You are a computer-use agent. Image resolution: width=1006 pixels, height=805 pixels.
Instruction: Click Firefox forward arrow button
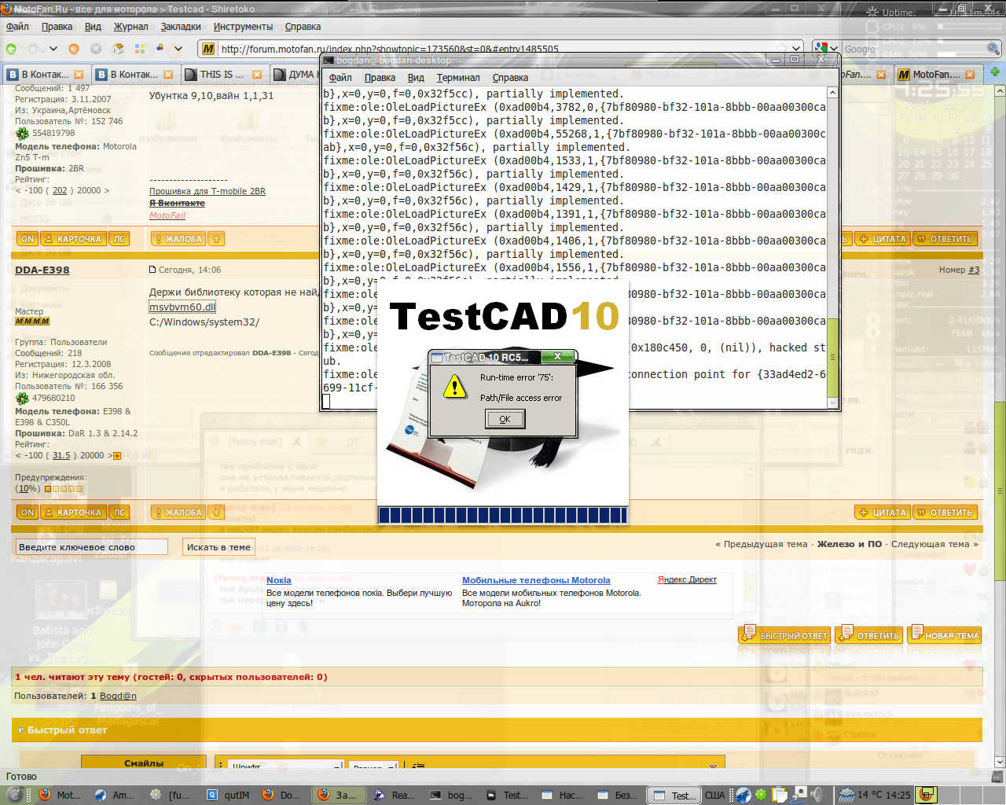(x=34, y=49)
